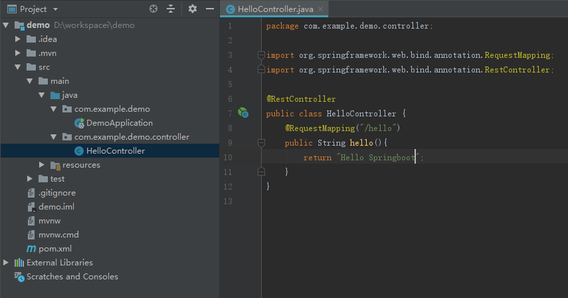Click the Maven pom.xml file icon
Image resolution: width=568 pixels, height=298 pixels.
pos(31,249)
